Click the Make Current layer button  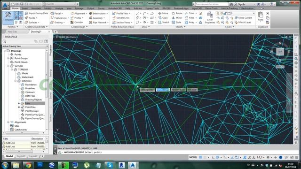coord(243,18)
